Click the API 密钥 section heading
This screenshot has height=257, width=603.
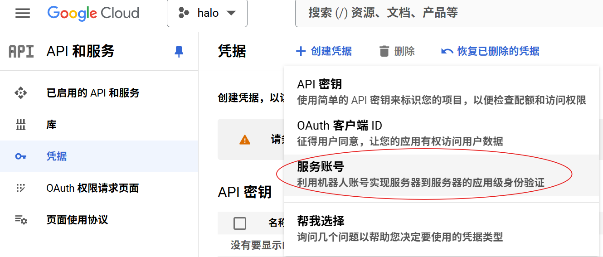(x=245, y=192)
